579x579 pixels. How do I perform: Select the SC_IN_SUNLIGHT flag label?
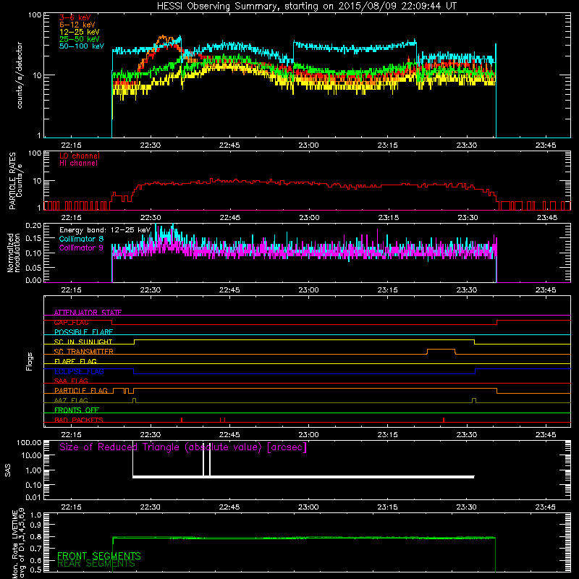[83, 342]
